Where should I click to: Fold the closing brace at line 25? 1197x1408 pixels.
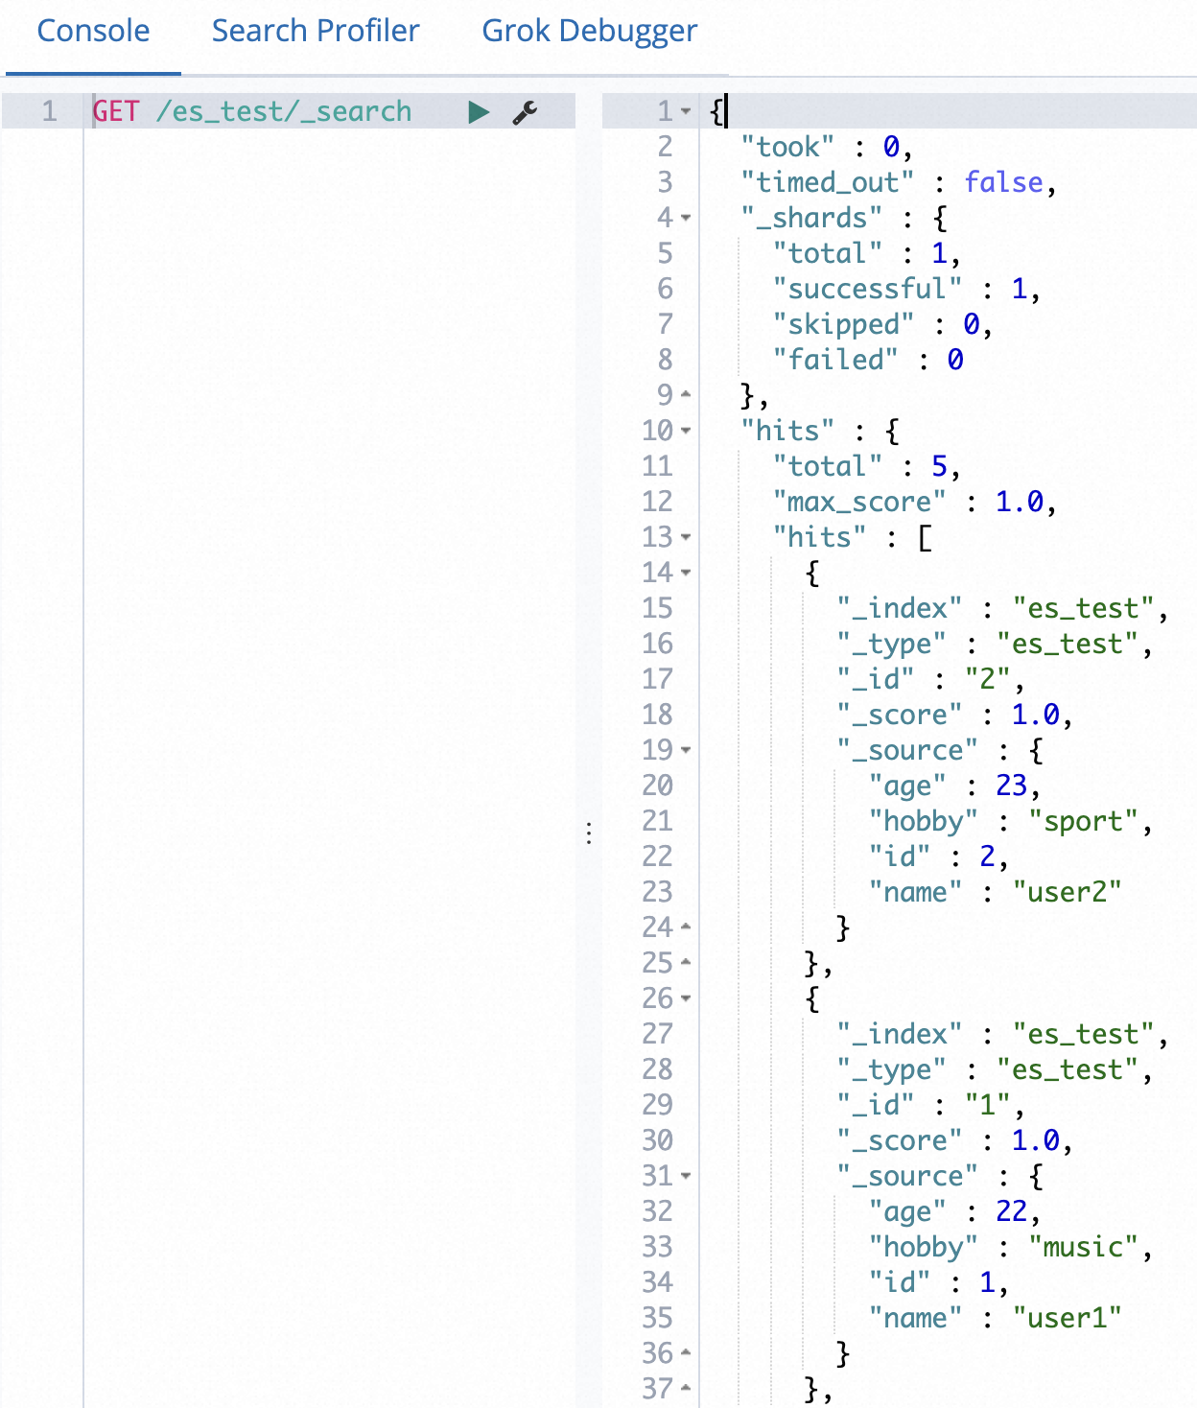[x=686, y=962]
